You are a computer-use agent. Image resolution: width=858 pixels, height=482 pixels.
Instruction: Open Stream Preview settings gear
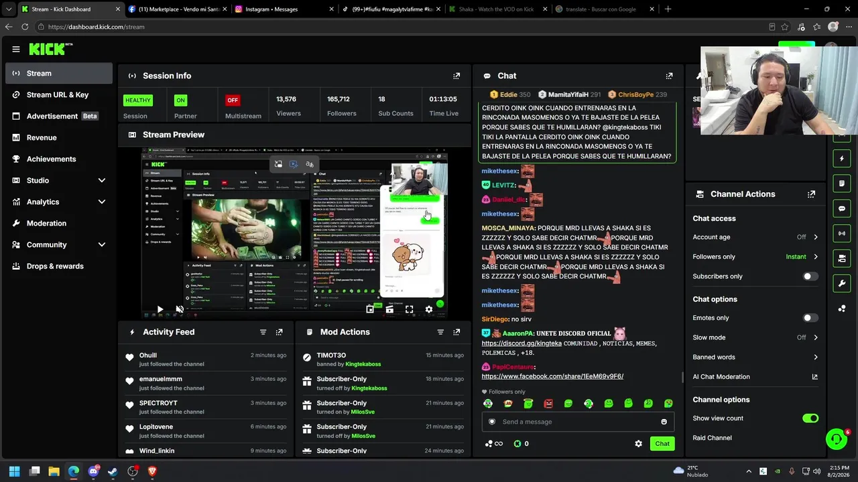point(429,309)
